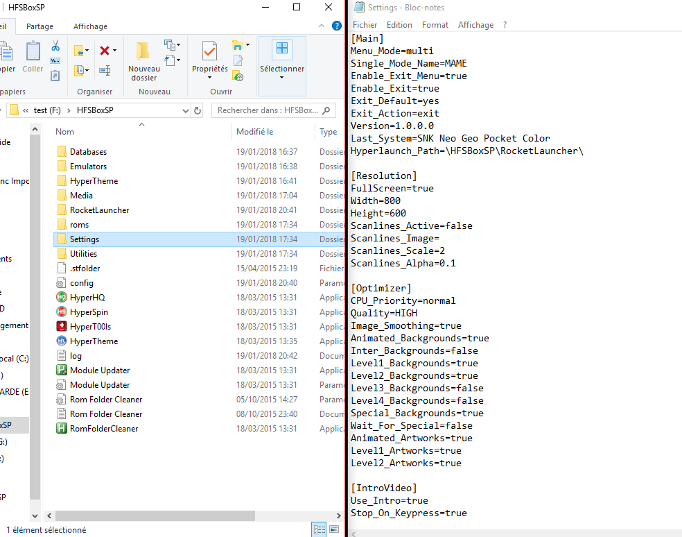Viewport: 682px width, 537px height.
Task: Open the Affichage tab in Explorer
Action: point(90,26)
